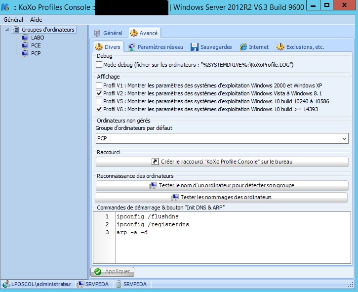Click the computer icon beside first SRVPEDA

(80, 284)
